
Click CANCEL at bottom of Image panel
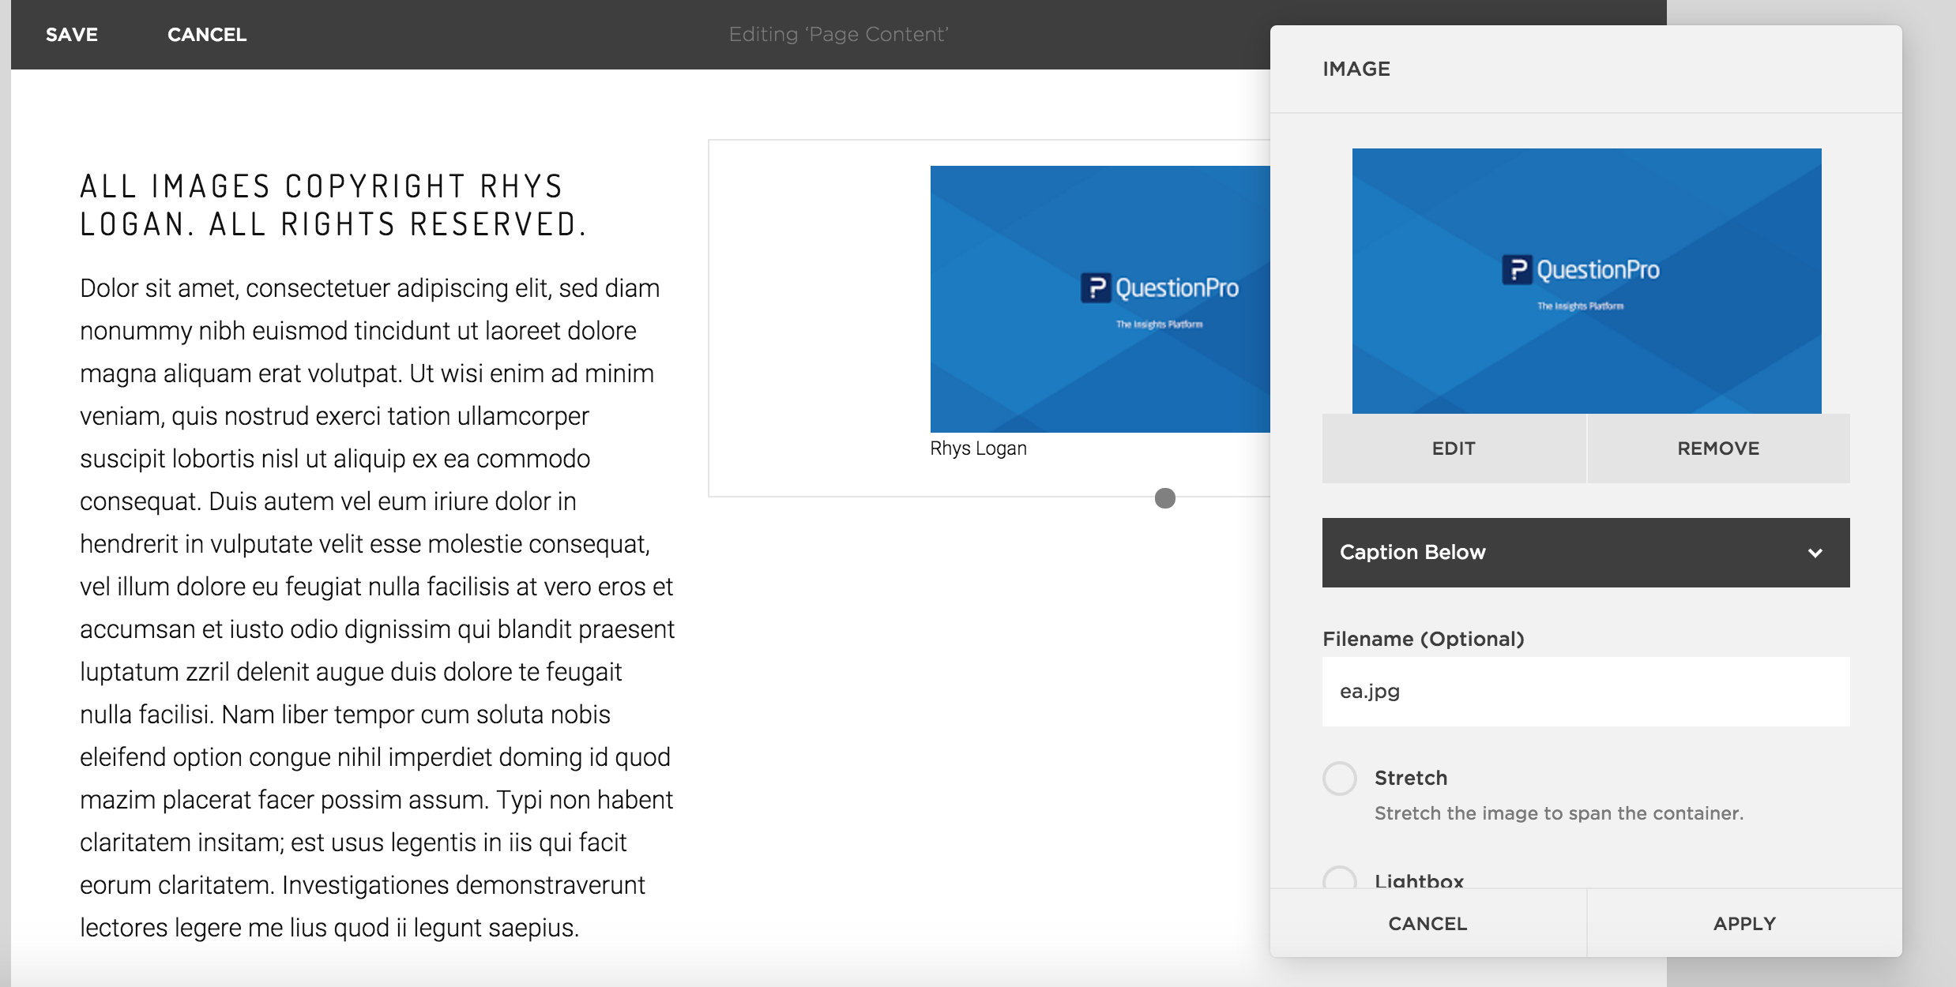click(x=1428, y=923)
